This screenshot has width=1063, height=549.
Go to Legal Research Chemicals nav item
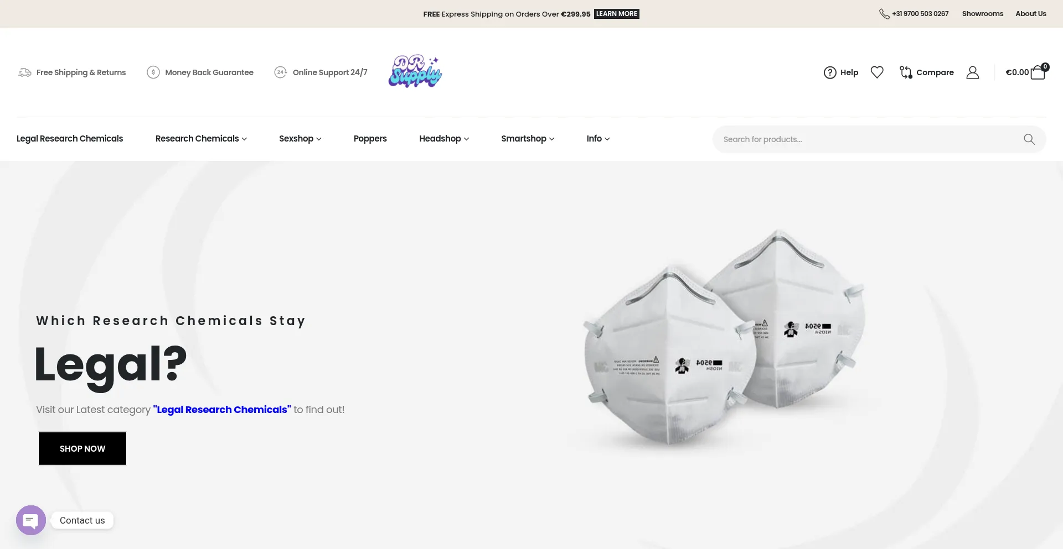tap(70, 139)
